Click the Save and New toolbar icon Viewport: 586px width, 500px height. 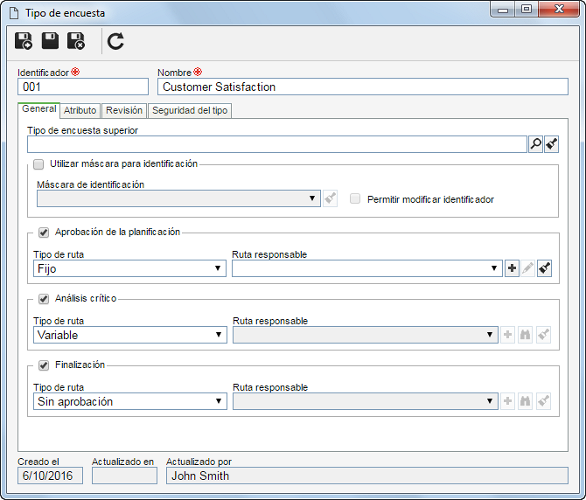pos(24,41)
